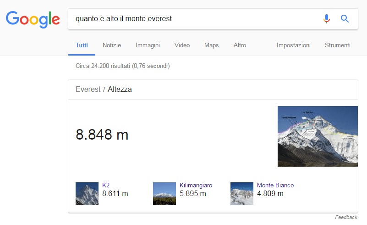Screen dimensions: 367x225
Task: Select the Tutti results tab
Action: coord(82,45)
